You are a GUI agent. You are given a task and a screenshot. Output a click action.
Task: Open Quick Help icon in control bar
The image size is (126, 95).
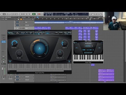pyautogui.click(x=7, y=14)
